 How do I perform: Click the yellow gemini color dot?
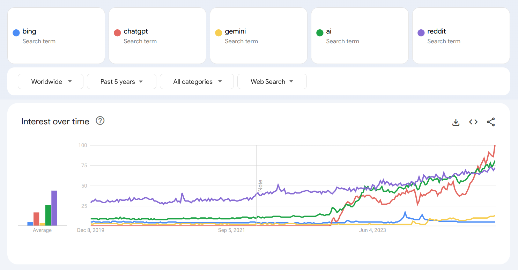[219, 33]
